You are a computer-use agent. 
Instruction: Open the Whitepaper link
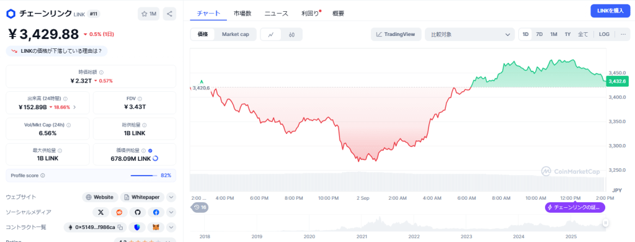pos(142,197)
